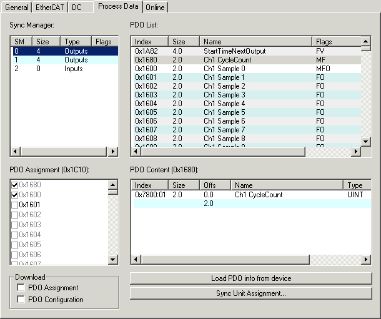The width and height of the screenshot is (381, 319).
Task: Sort PDO List by Flags column header
Action: (x=337, y=41)
